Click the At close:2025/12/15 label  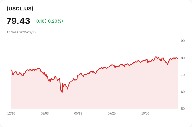tap(21, 32)
